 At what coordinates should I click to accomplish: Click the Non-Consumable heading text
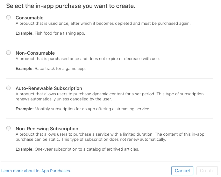[x=35, y=53]
